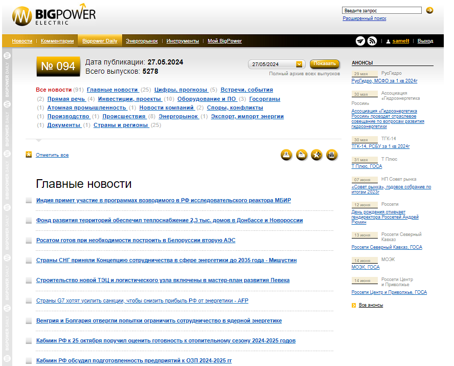Image resolution: width=454 pixels, height=366 pixels.
Task: Read the Страны G7 хотят усилить санкции article
Action: click(x=142, y=300)
